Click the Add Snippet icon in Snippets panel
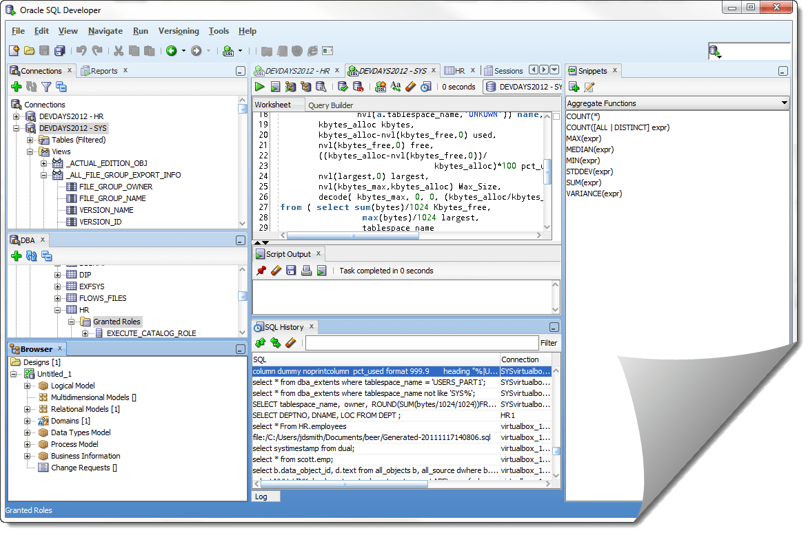This screenshot has width=808, height=533. click(x=574, y=87)
